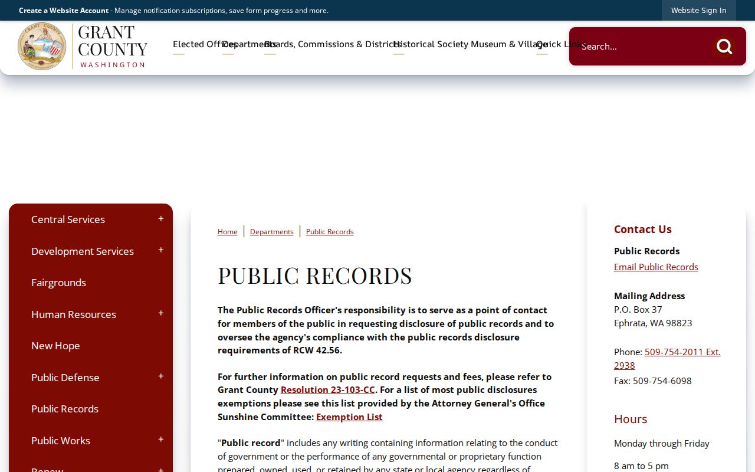Click the PUBLIC RECORDS page heading
755x472 pixels.
tap(315, 276)
